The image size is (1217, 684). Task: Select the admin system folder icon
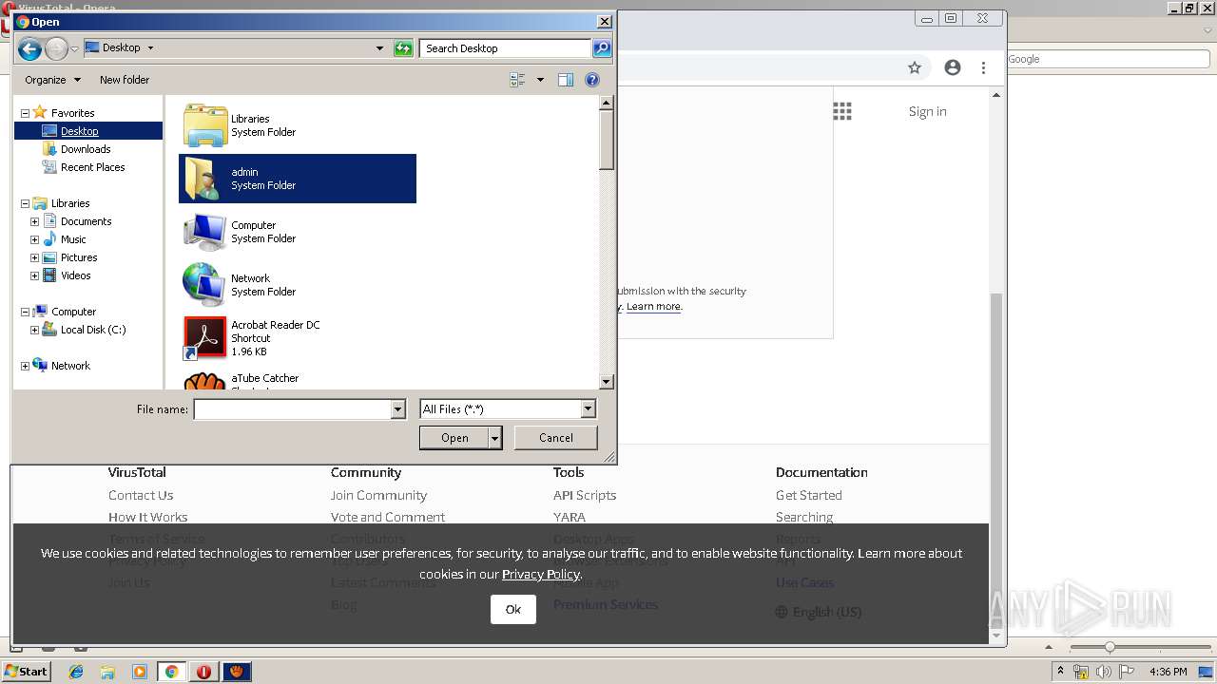click(x=204, y=179)
